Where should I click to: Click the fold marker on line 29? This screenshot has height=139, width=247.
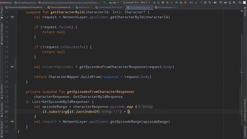[x=16, y=102]
